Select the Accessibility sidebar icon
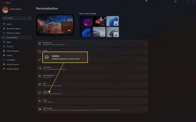 (4, 60)
